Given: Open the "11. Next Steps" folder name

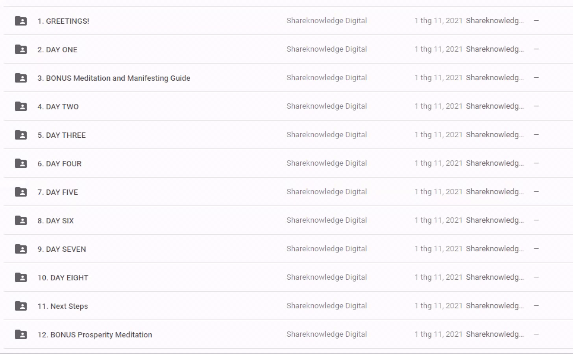Looking at the screenshot, I should [x=62, y=306].
